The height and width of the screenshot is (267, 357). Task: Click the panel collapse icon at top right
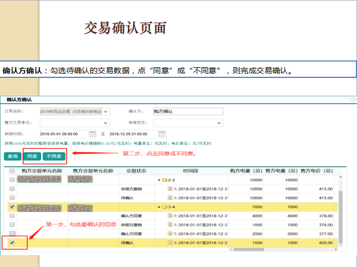352,100
